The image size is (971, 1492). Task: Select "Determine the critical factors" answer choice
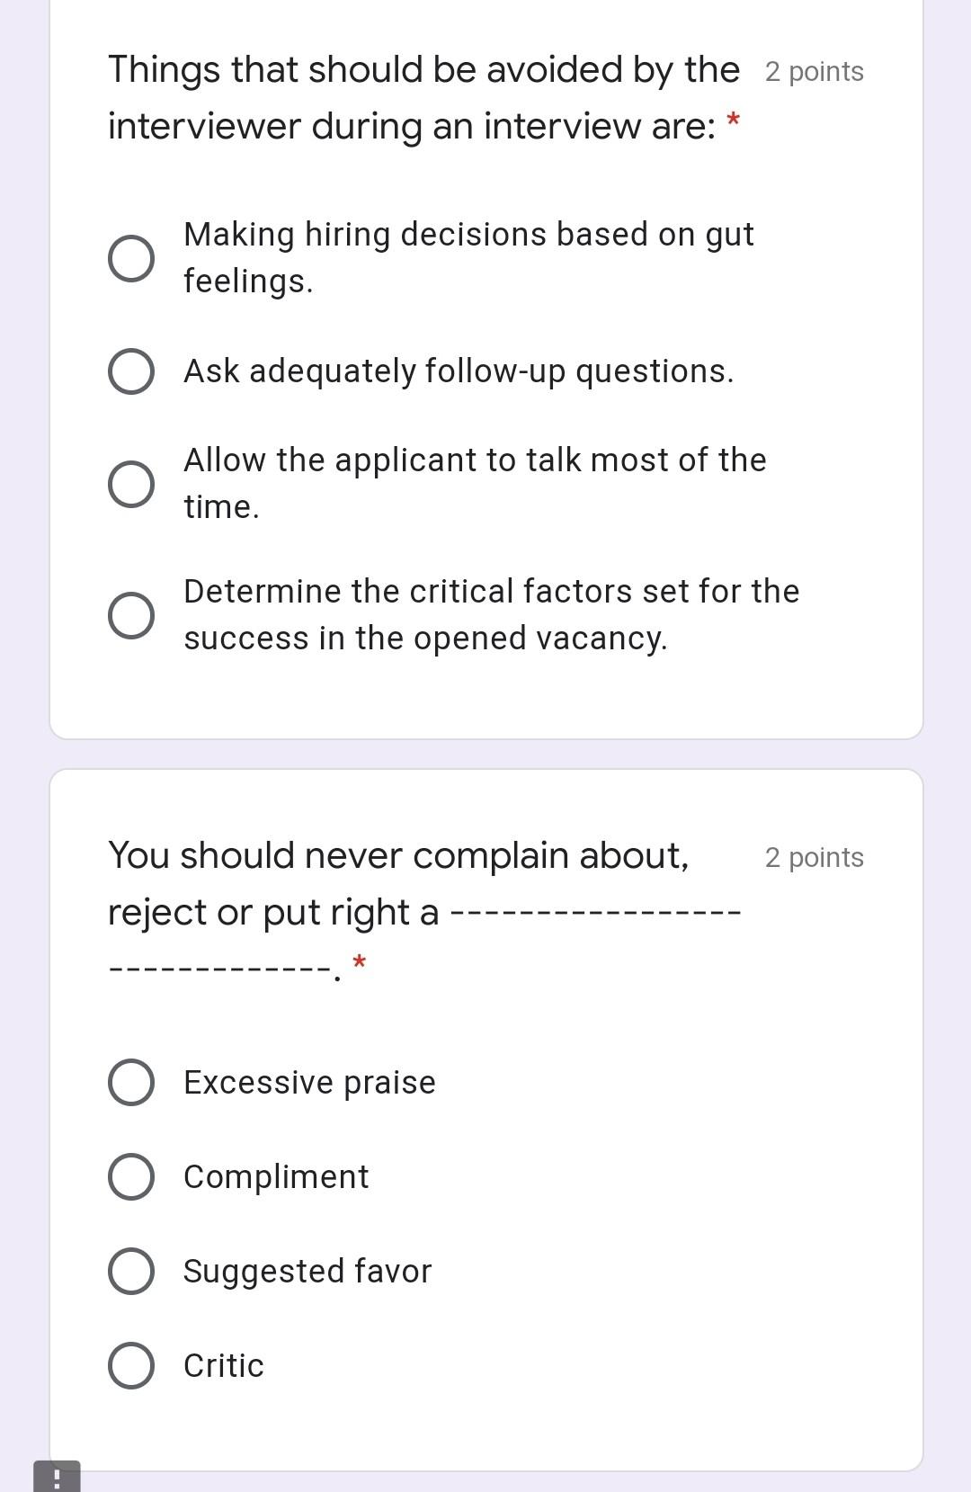(x=129, y=614)
